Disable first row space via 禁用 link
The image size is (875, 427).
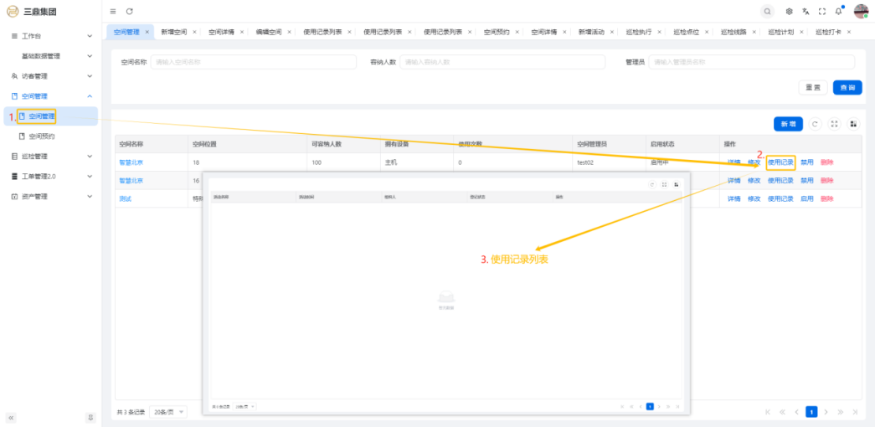pyautogui.click(x=806, y=162)
